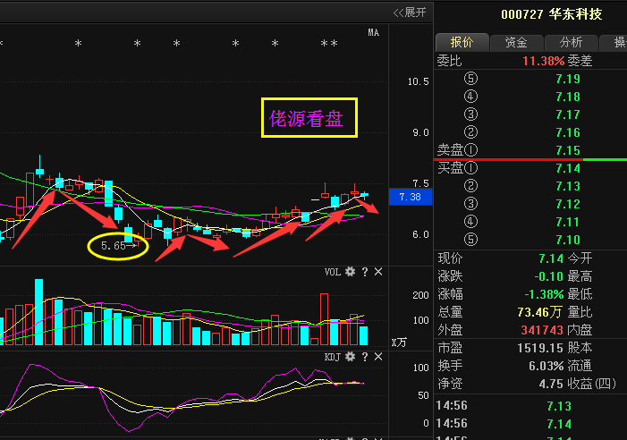
Task: Click the VOL indicator name label
Action: 332,272
